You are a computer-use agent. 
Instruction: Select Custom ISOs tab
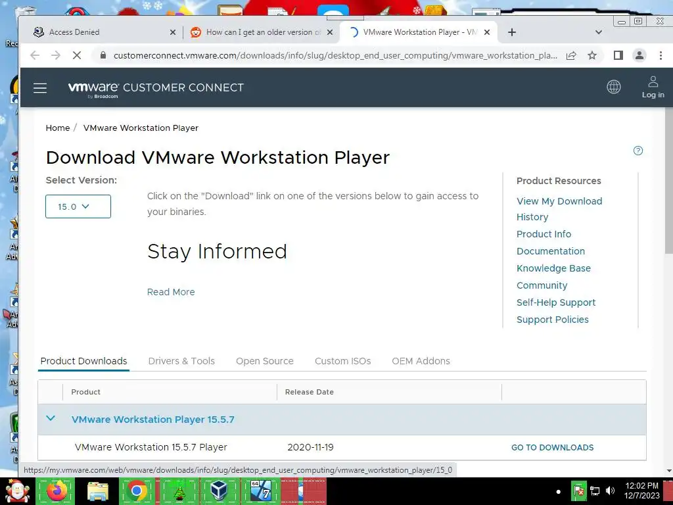(x=343, y=361)
